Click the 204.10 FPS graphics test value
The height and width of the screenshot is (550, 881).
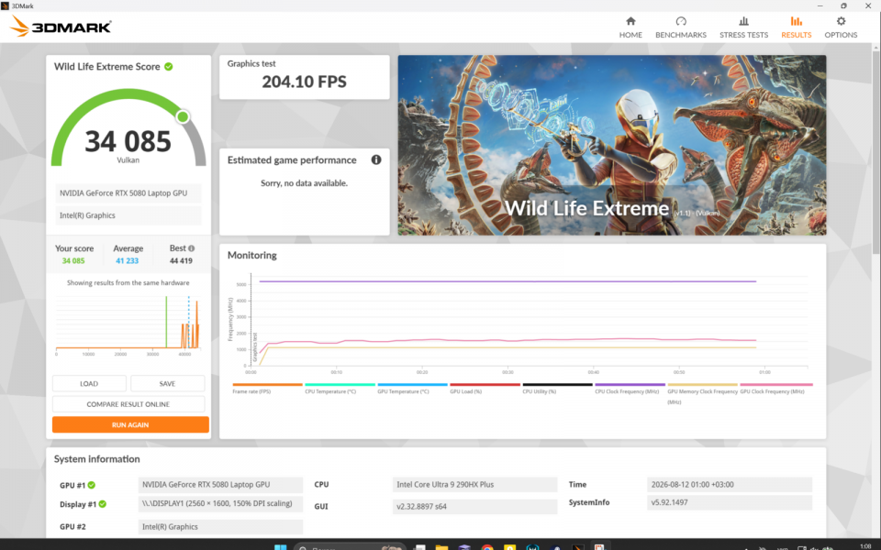coord(304,82)
